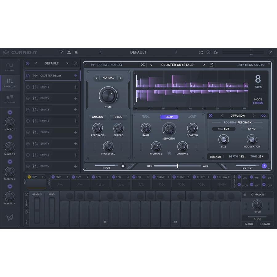Image resolution: width=277 pixels, height=277 pixels.
Task: Click the MONO button
Action: [249, 224]
